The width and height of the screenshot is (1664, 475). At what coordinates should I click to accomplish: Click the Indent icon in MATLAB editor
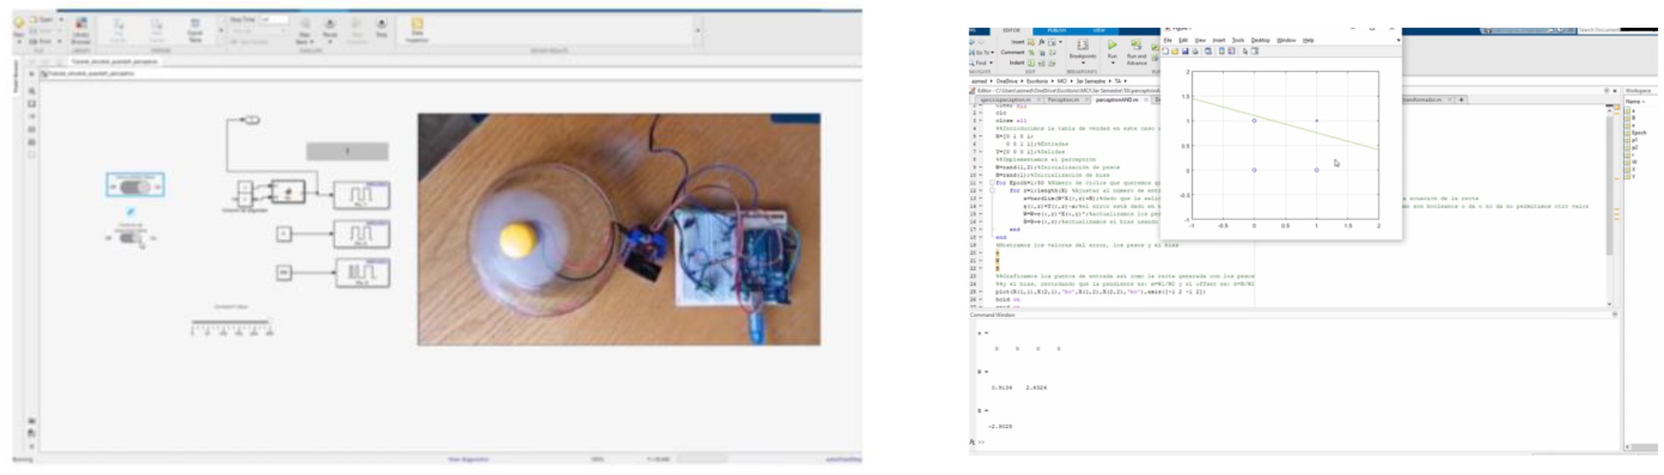pos(1031,63)
